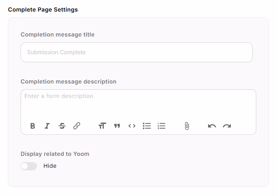Apply italic formatting in the editor
The width and height of the screenshot is (278, 196).
47,126
